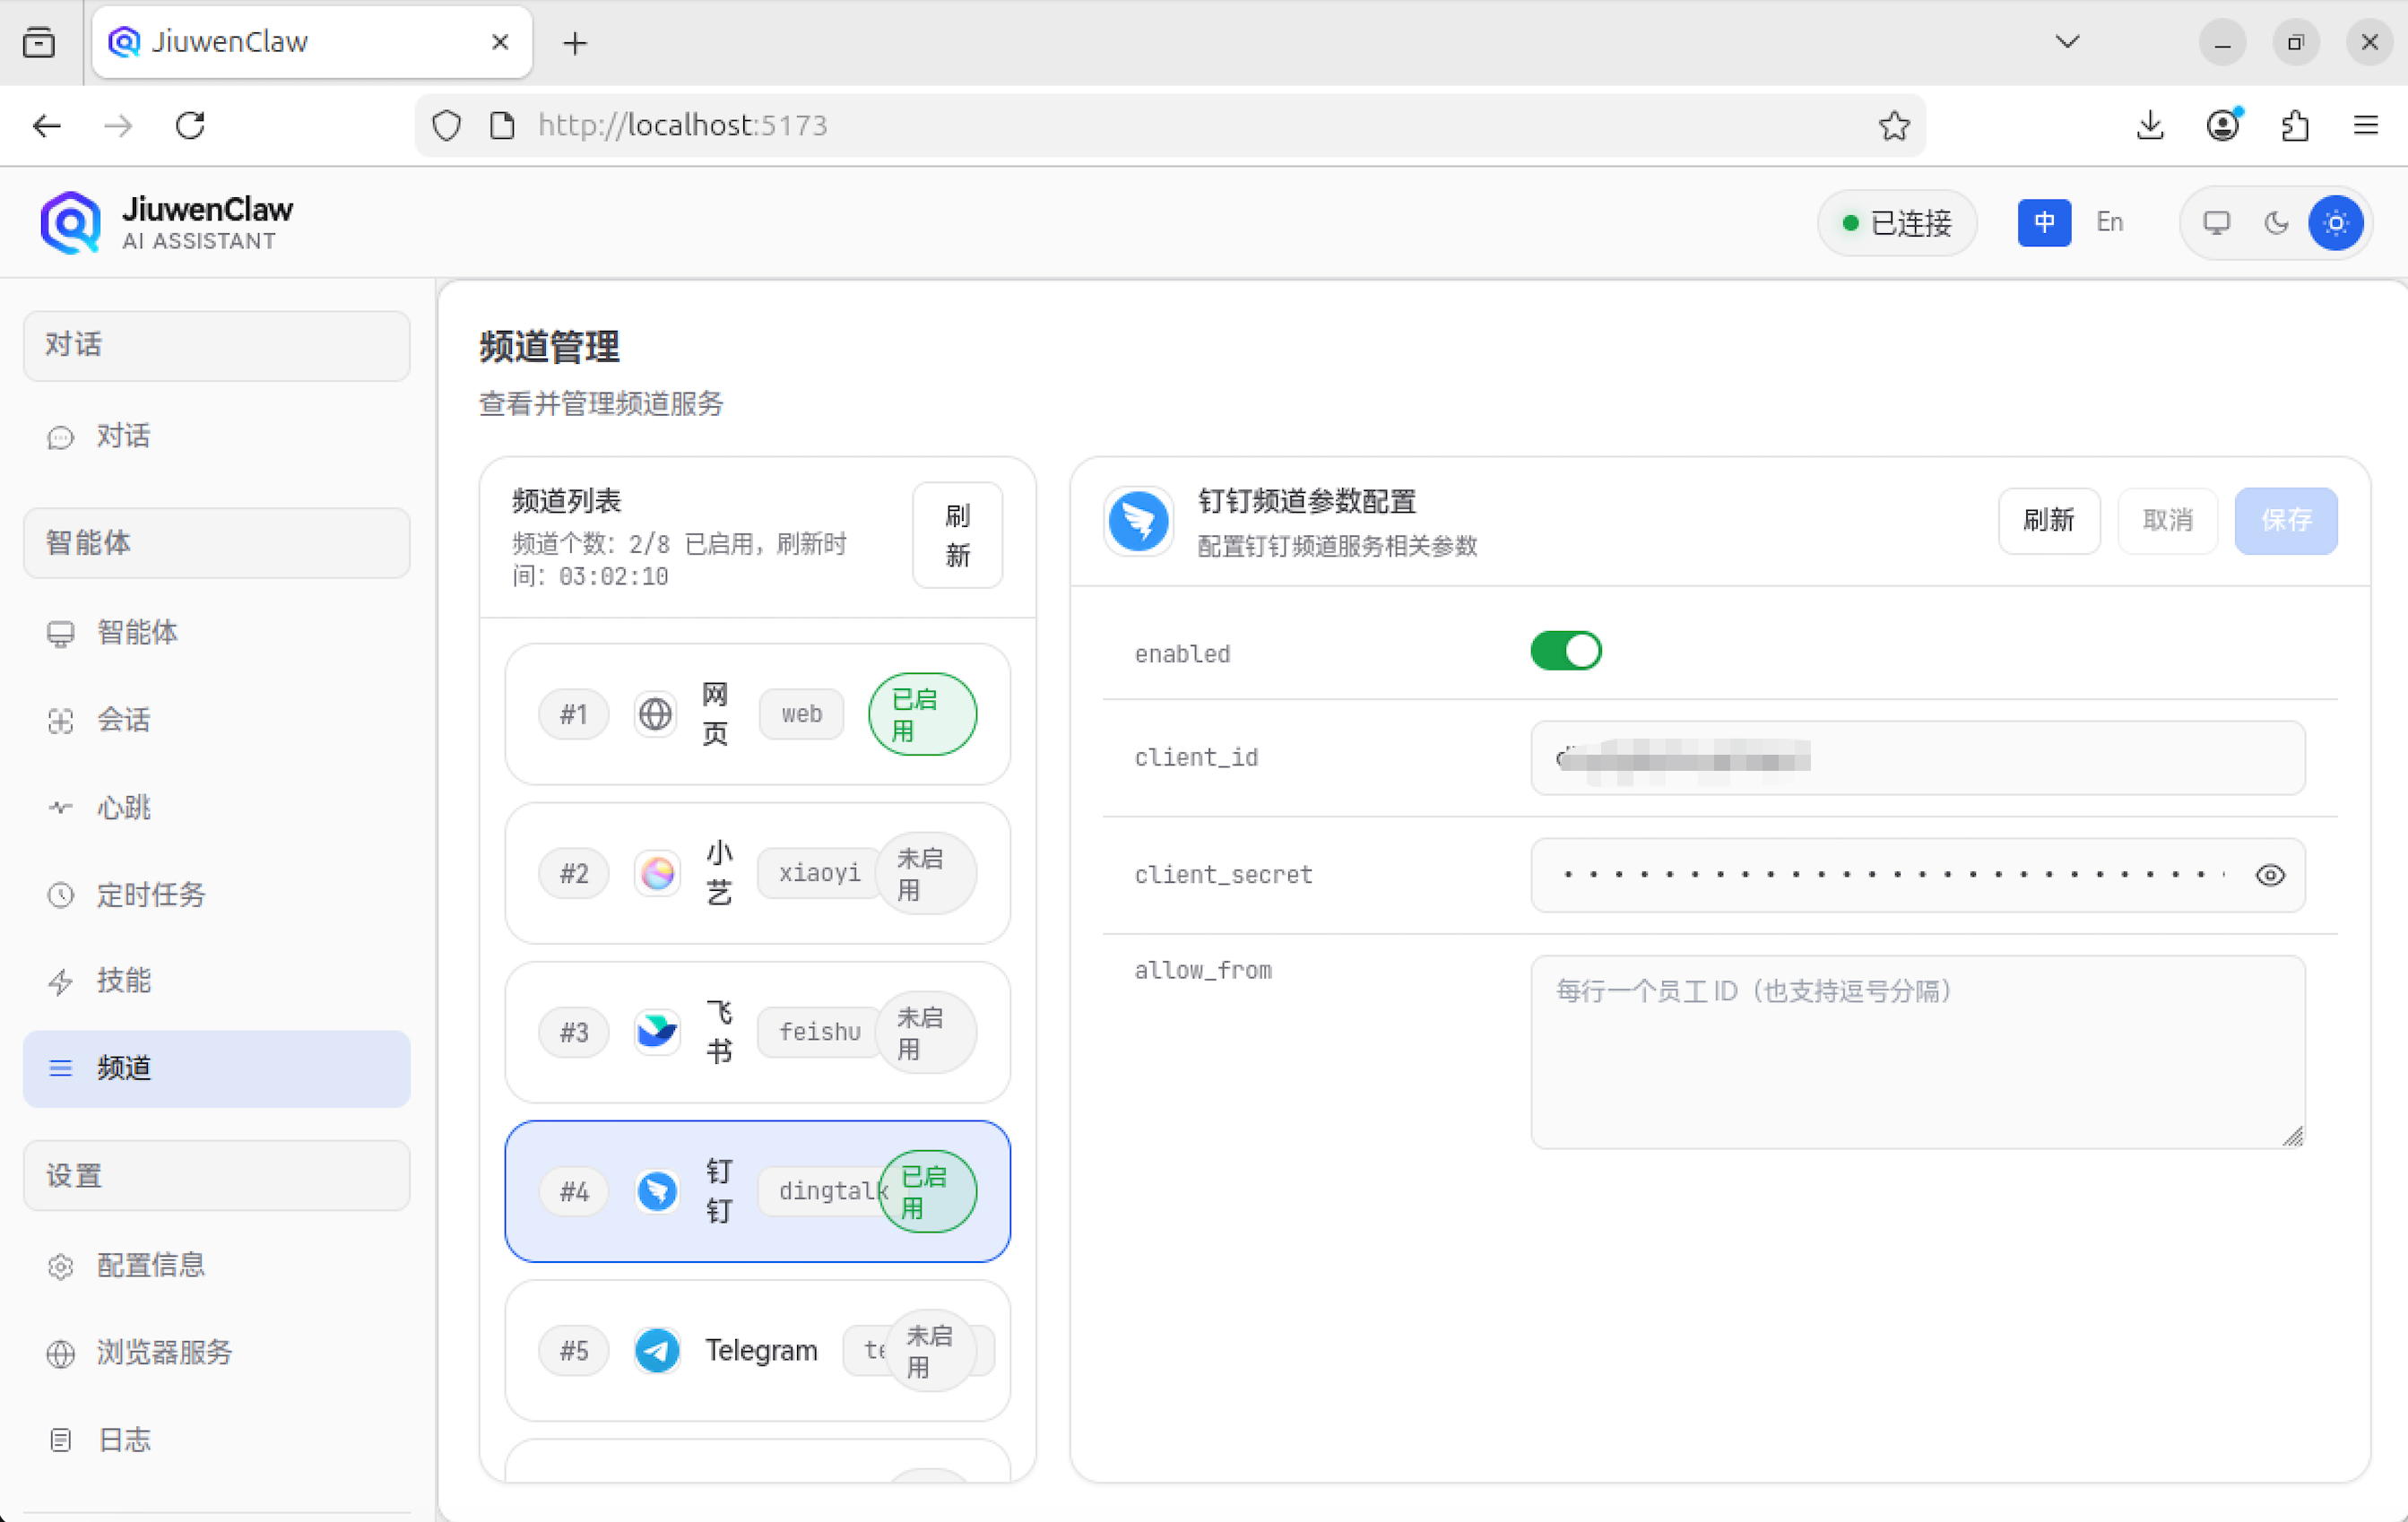Click the 保存 save button

(2286, 520)
